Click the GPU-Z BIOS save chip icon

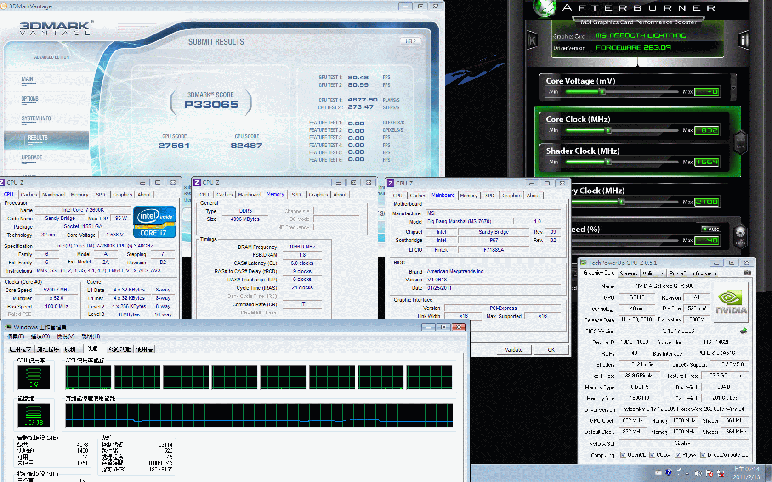pyautogui.click(x=744, y=331)
